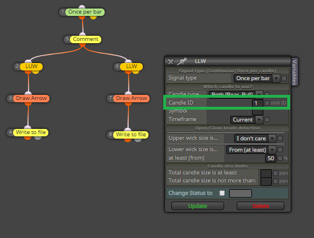Screen dimensions: 314x238
Task: Click the candle size not more than field
Action: point(266,181)
